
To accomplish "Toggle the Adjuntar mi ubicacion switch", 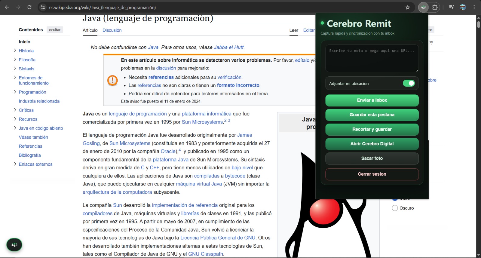I will [x=409, y=83].
